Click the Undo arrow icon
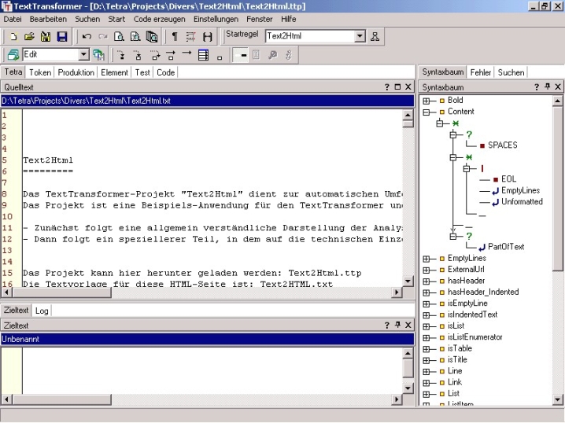 (87, 36)
